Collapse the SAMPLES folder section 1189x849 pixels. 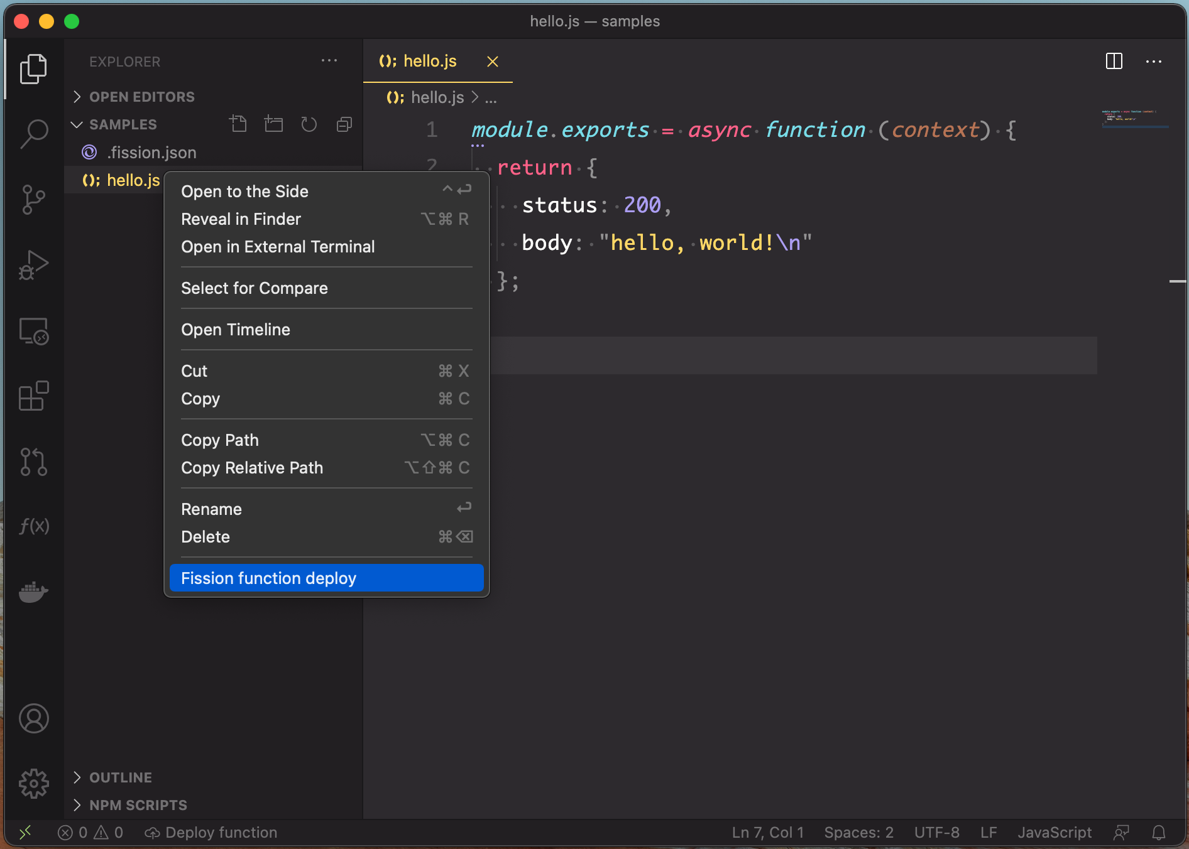(x=123, y=124)
